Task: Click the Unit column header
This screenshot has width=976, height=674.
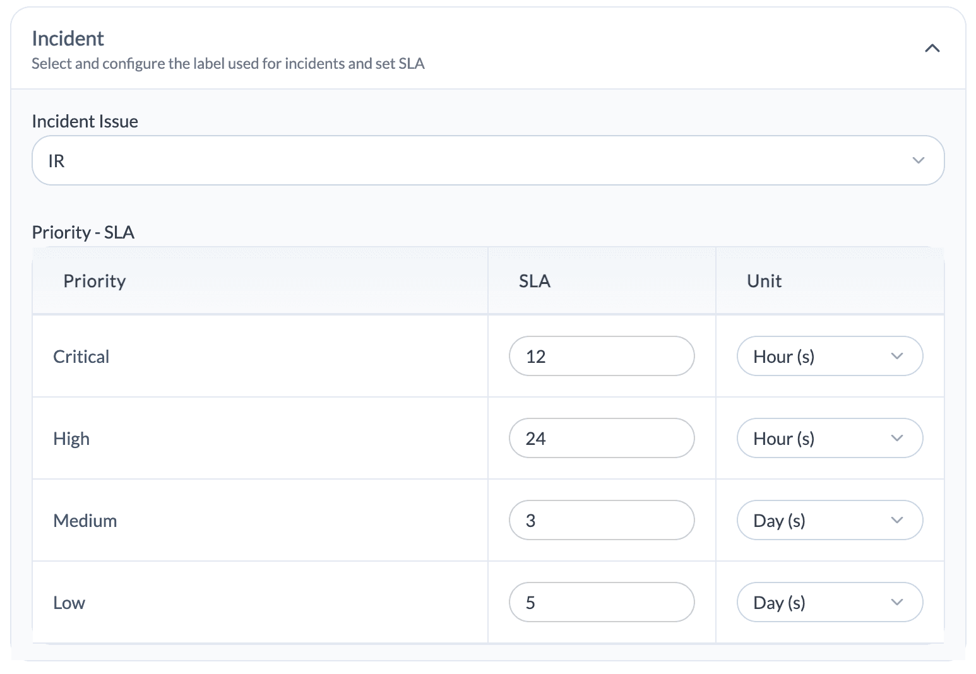Action: (x=764, y=281)
